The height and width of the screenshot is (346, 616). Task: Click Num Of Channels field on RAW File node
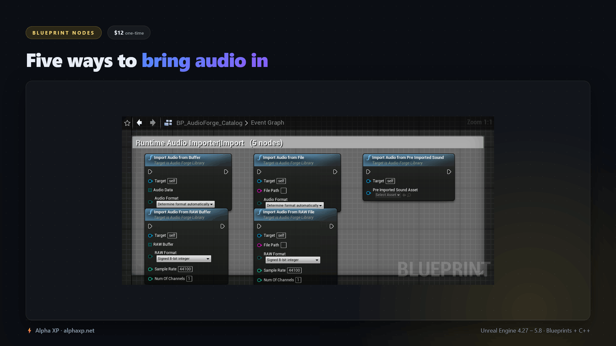(x=298, y=280)
